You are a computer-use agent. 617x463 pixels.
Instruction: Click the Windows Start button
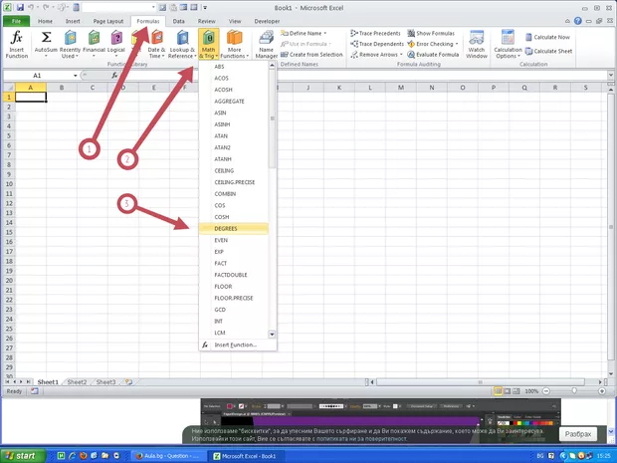20,455
